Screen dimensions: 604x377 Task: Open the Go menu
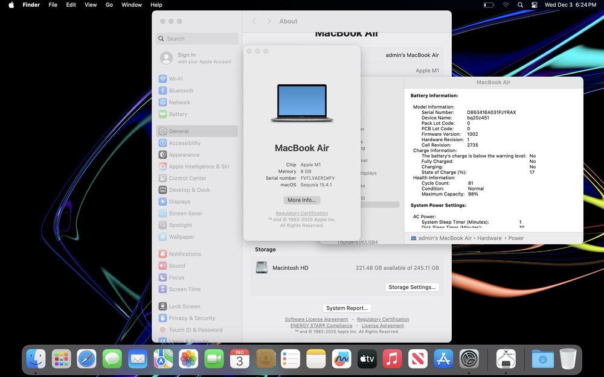[109, 5]
